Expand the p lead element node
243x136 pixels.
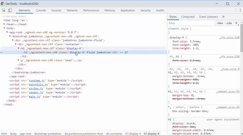[18, 60]
